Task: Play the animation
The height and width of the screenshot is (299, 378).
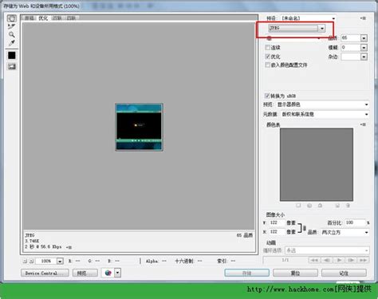Action: pos(339,260)
